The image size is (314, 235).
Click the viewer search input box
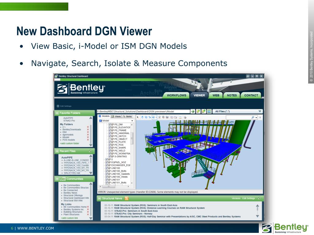pos(239,117)
